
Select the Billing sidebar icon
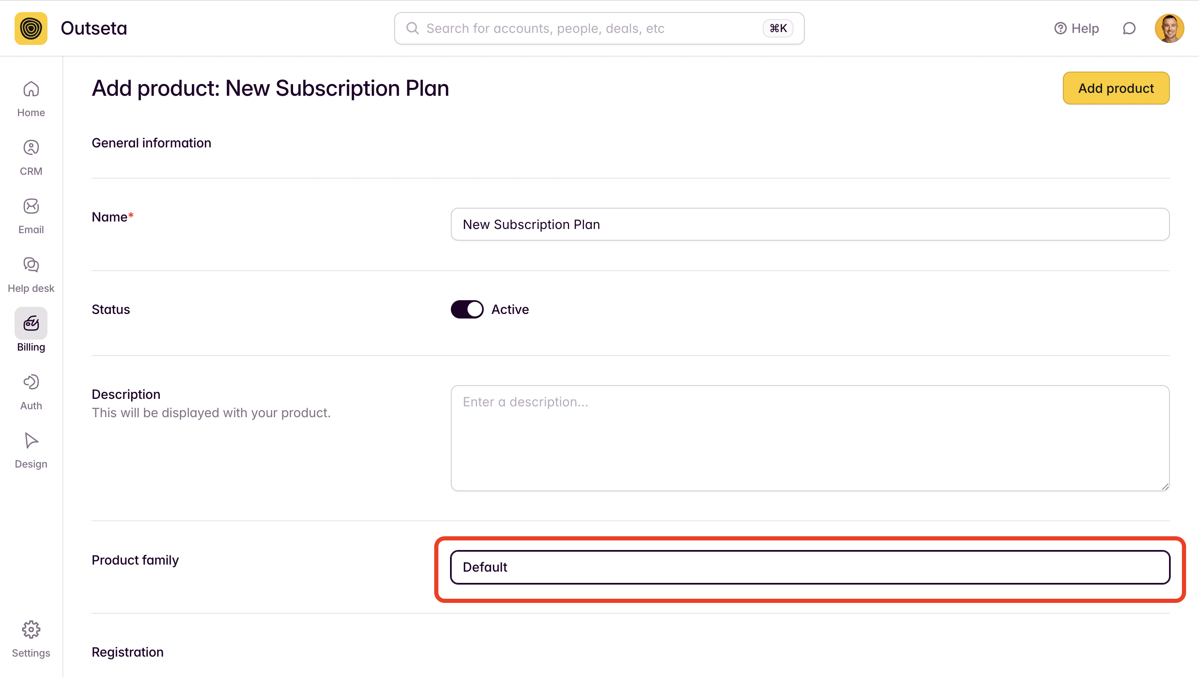pos(31,323)
